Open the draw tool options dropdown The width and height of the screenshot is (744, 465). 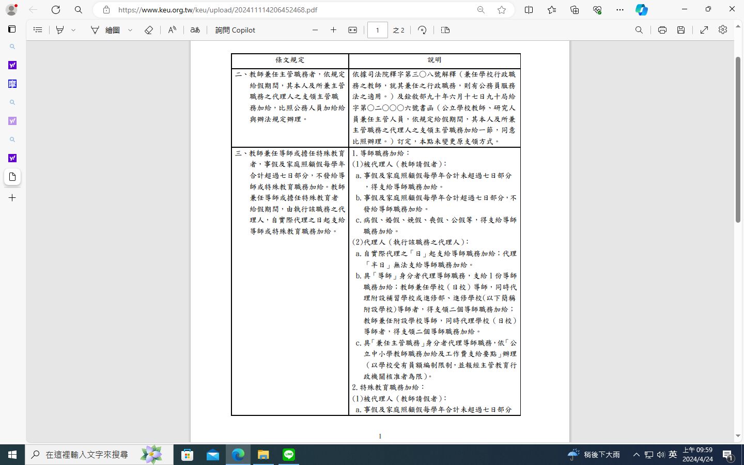130,30
